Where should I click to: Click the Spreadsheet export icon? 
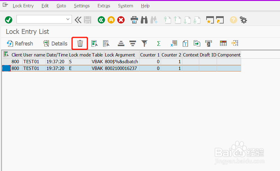click(x=174, y=43)
